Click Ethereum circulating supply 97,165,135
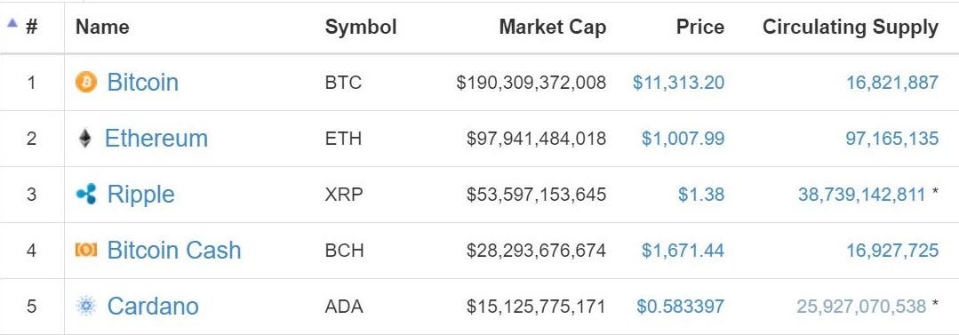The width and height of the screenshot is (959, 335). pos(891,138)
